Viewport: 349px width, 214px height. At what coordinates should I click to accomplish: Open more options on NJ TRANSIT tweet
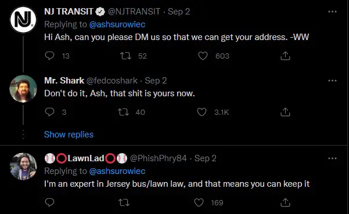tap(332, 12)
